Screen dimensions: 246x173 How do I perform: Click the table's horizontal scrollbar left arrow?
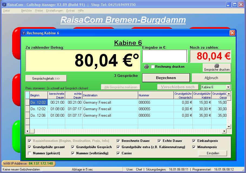coord(28,131)
